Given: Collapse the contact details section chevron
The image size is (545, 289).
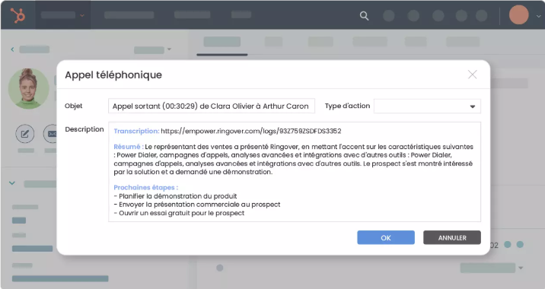Looking at the screenshot, I should click(12, 183).
